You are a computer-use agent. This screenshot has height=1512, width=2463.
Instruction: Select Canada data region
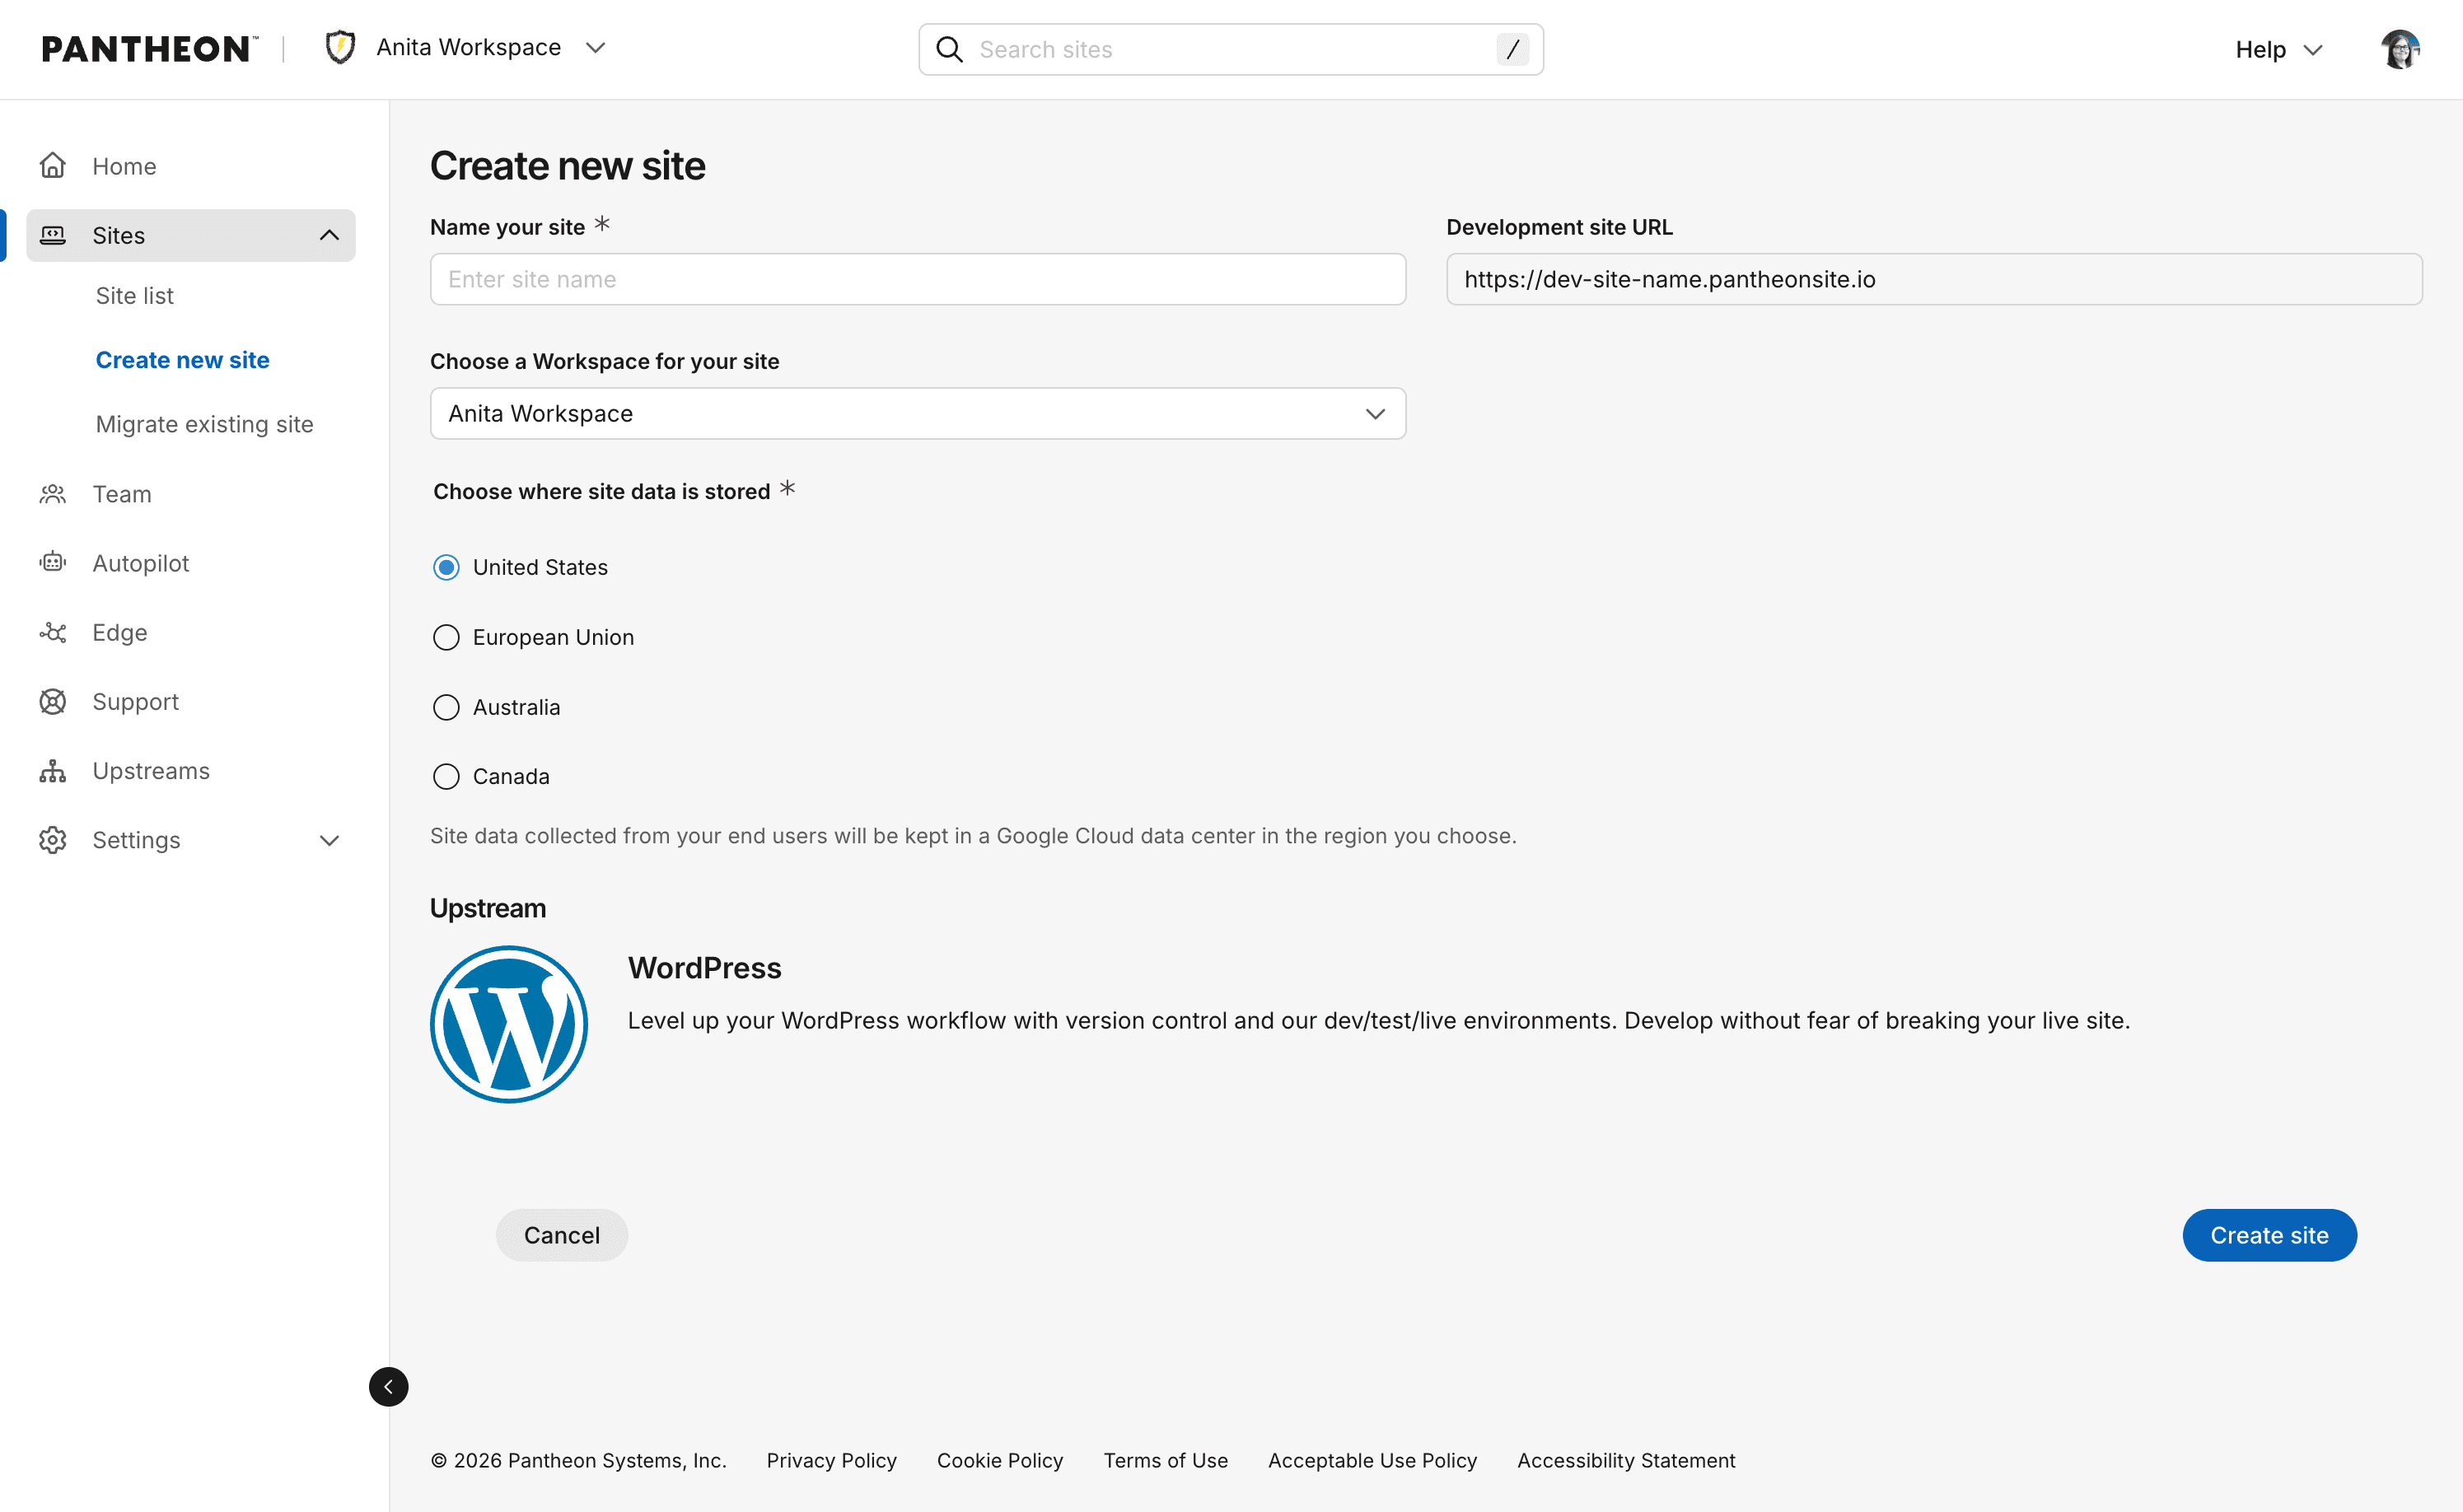click(x=446, y=776)
